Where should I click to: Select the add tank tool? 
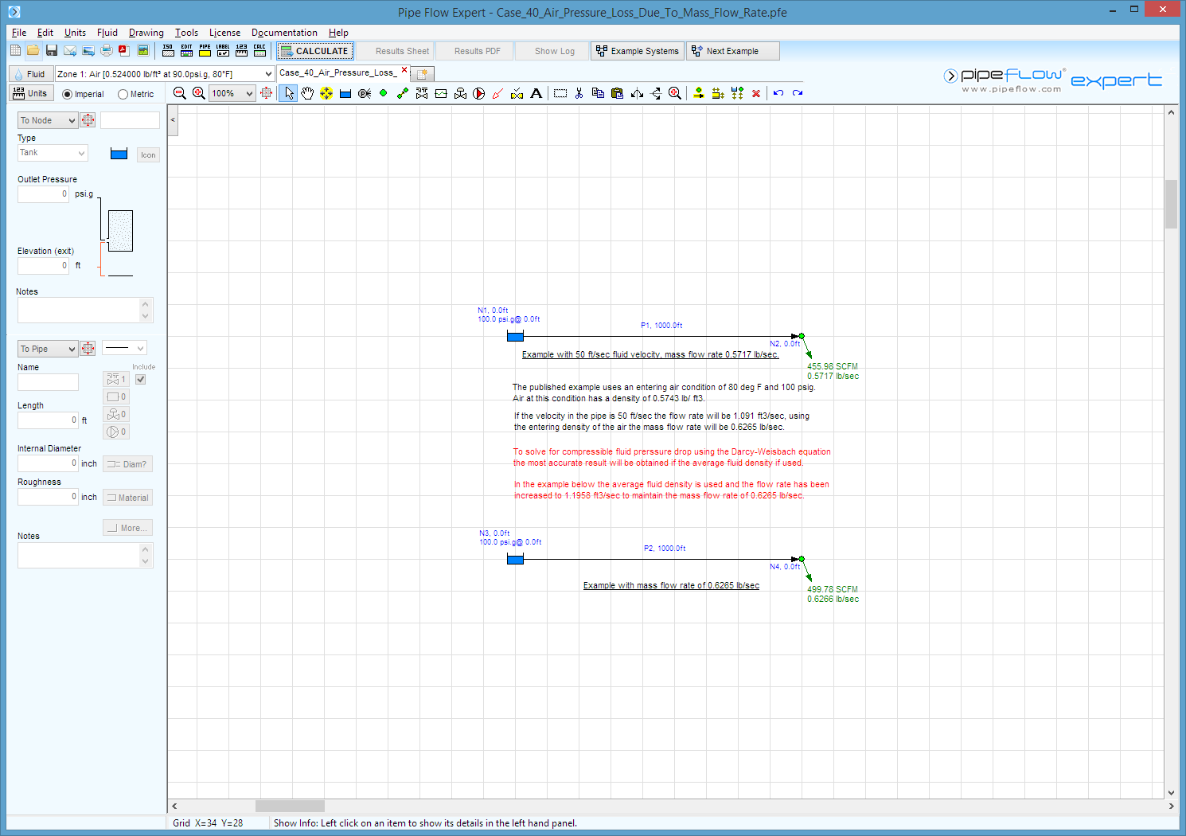[x=345, y=93]
